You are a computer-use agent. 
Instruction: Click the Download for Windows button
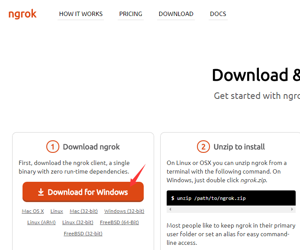coord(83,192)
